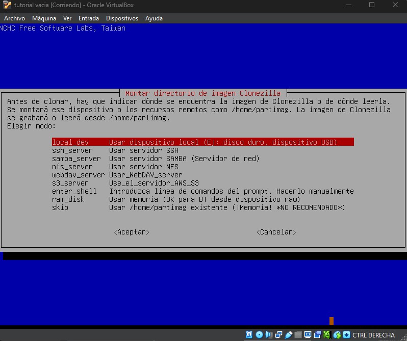This screenshot has height=341, width=407.
Task: Click the hard disk activity status icon
Action: (249, 334)
